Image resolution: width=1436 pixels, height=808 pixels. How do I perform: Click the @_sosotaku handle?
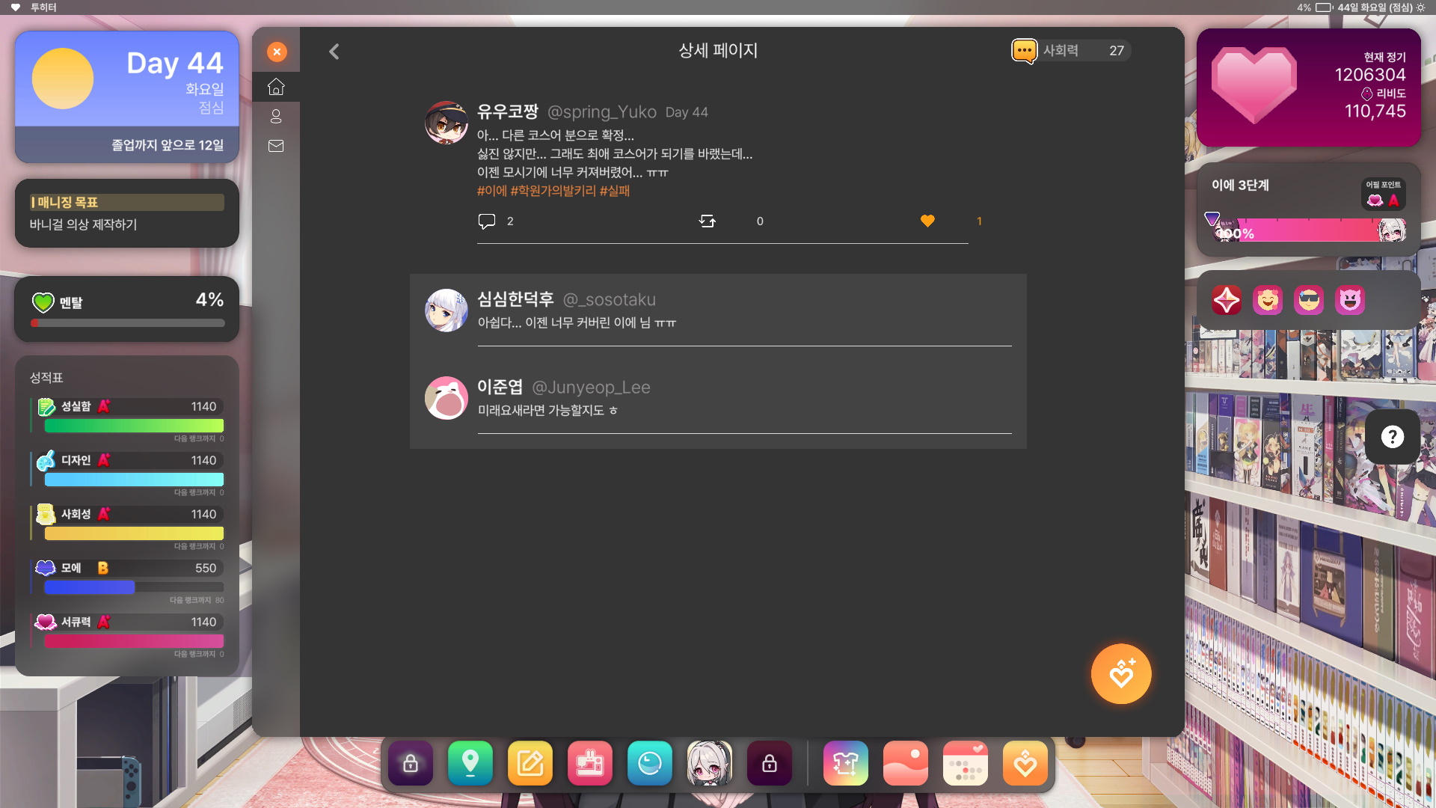(x=609, y=299)
